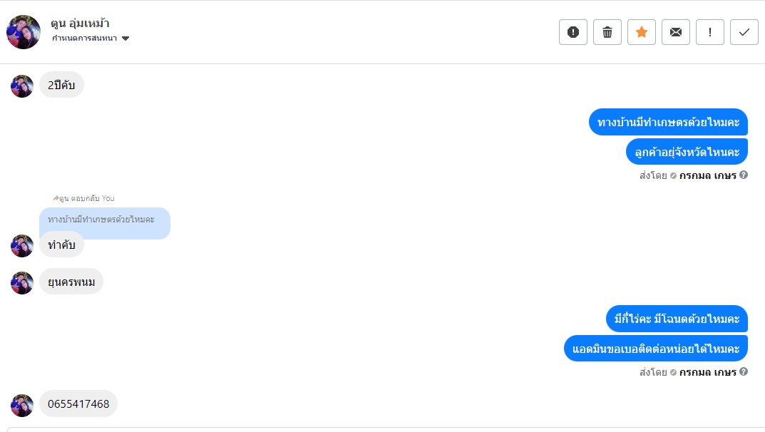Click the plain exclamation mark priority button
Image resolution: width=765 pixels, height=432 pixels.
[710, 32]
